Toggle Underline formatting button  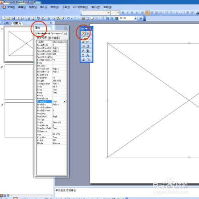pos(132,13)
